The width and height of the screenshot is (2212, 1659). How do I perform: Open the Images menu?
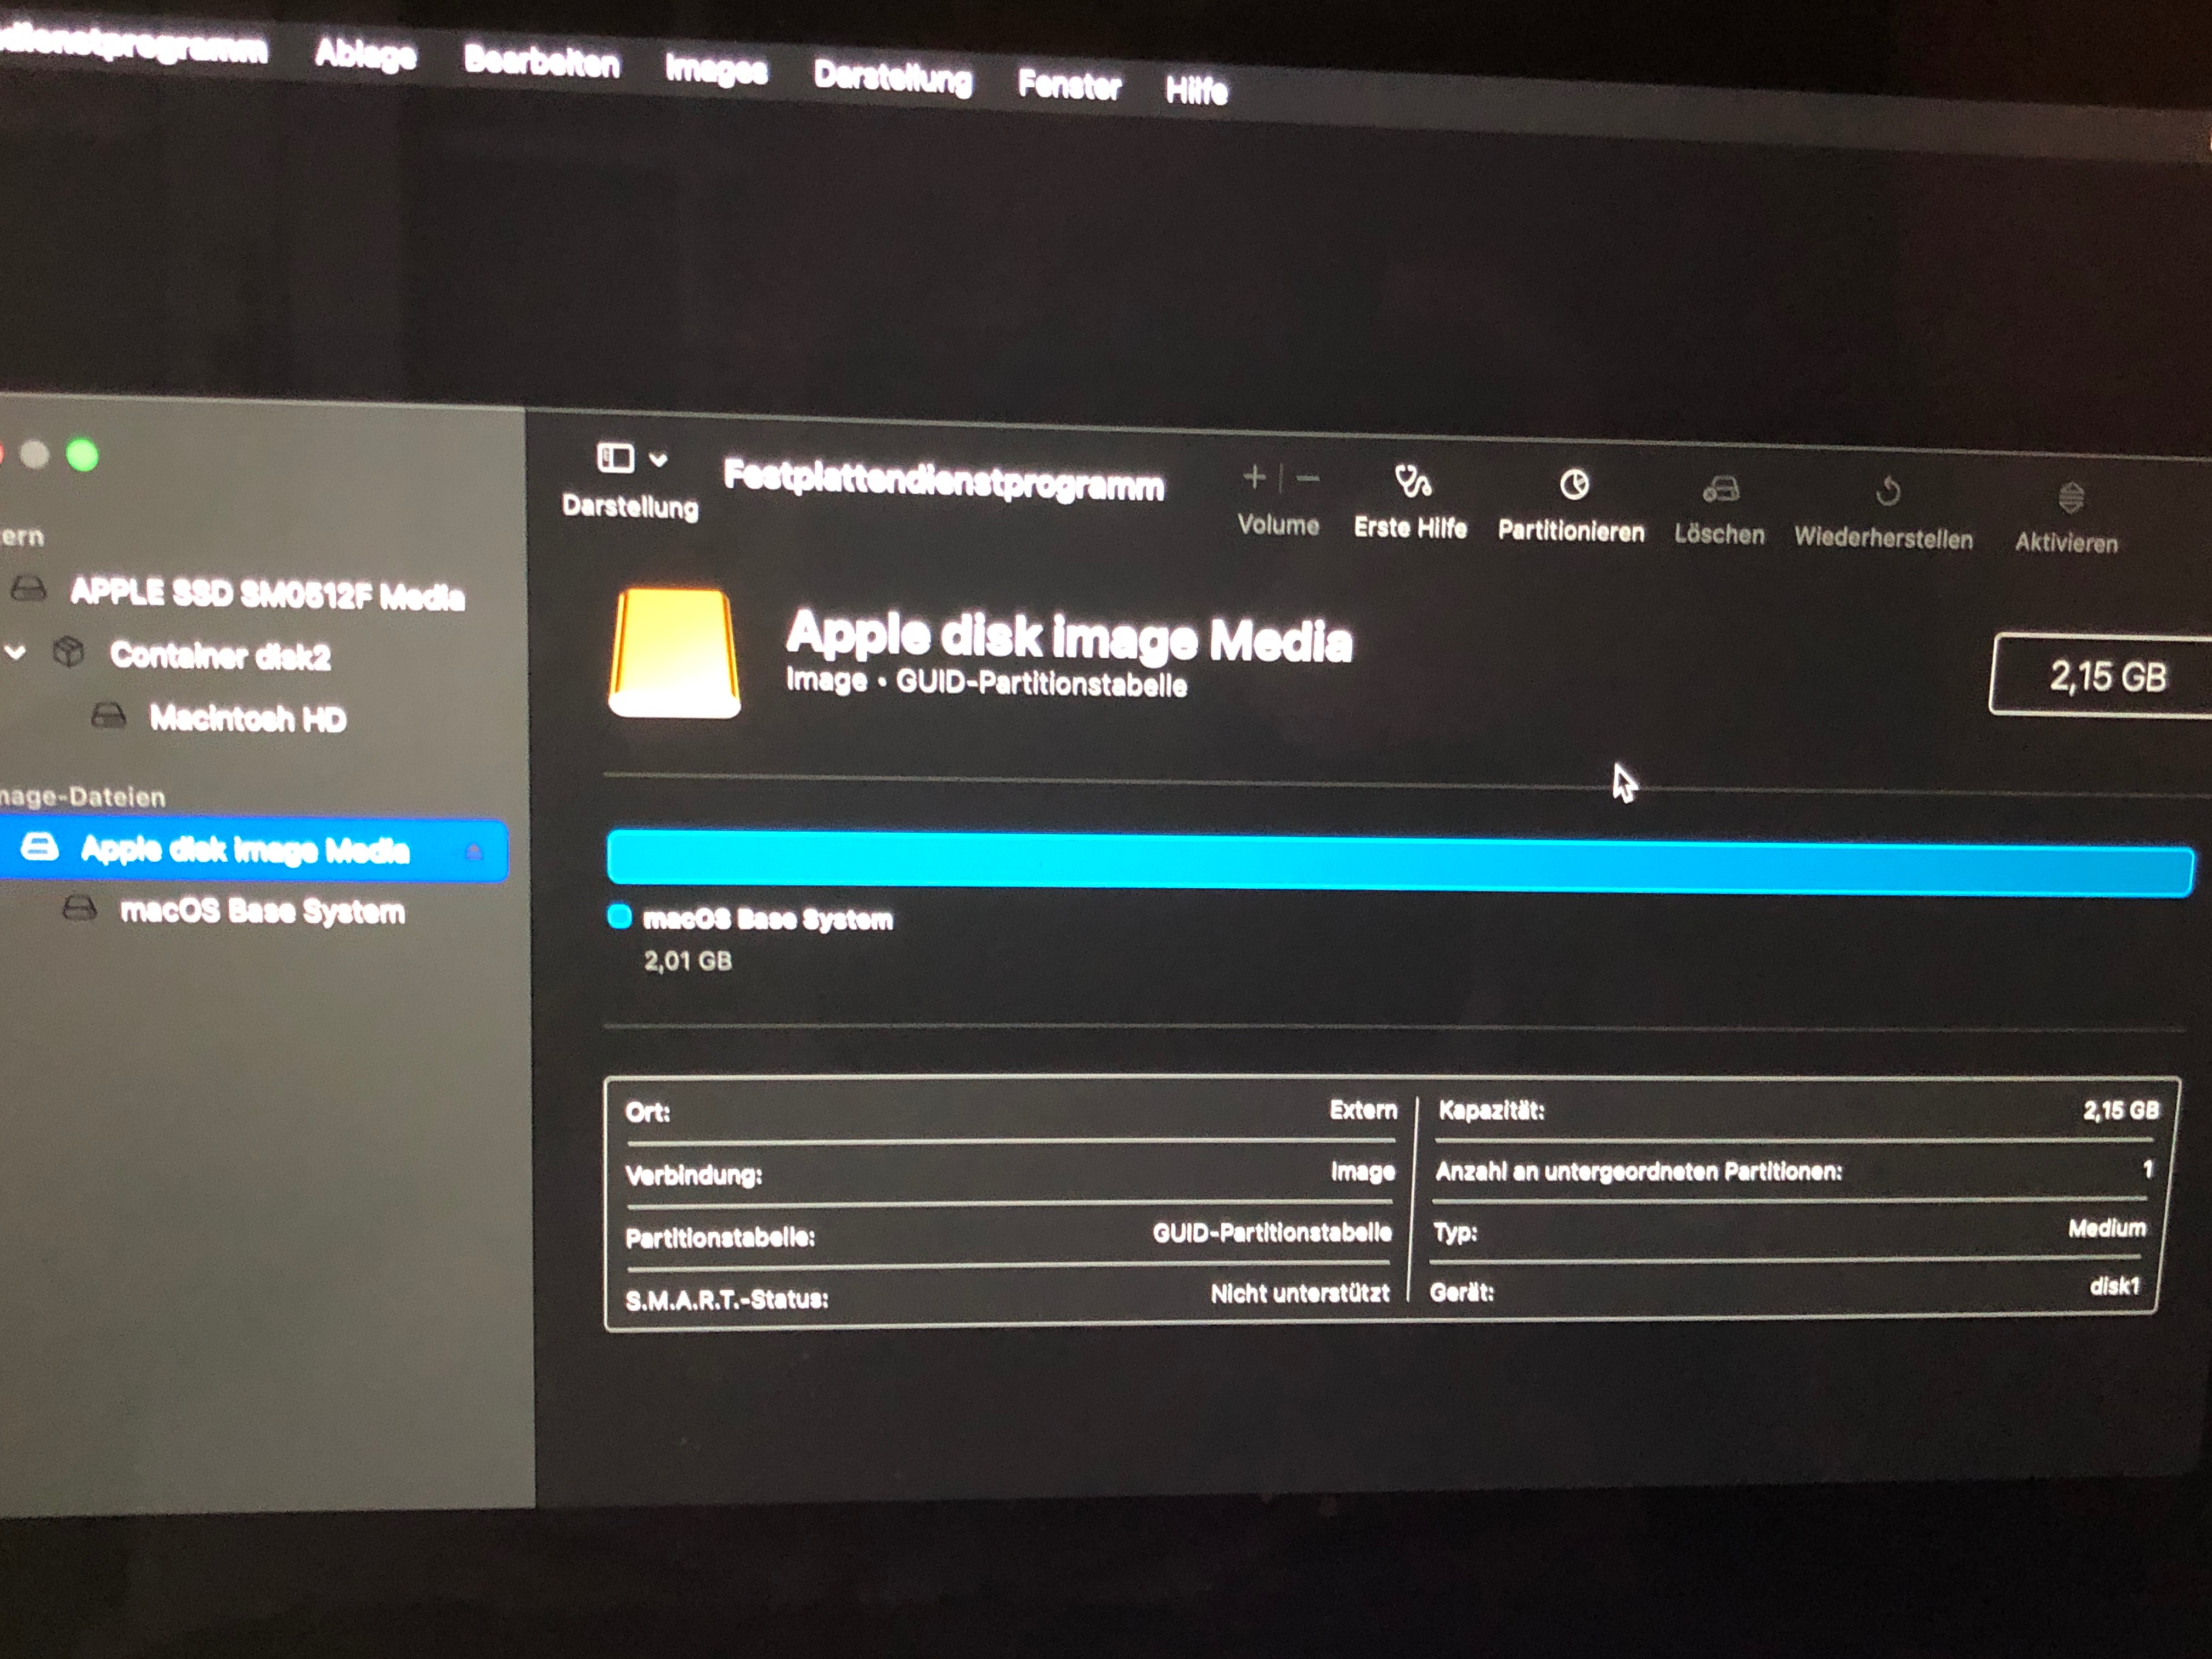(x=716, y=70)
